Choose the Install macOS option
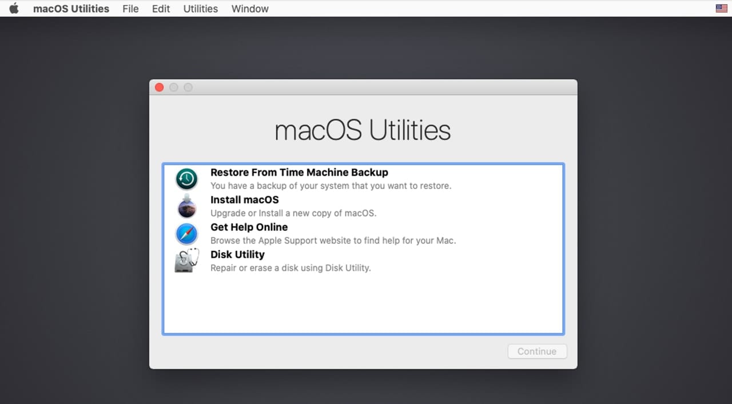The width and height of the screenshot is (732, 404). pos(245,199)
